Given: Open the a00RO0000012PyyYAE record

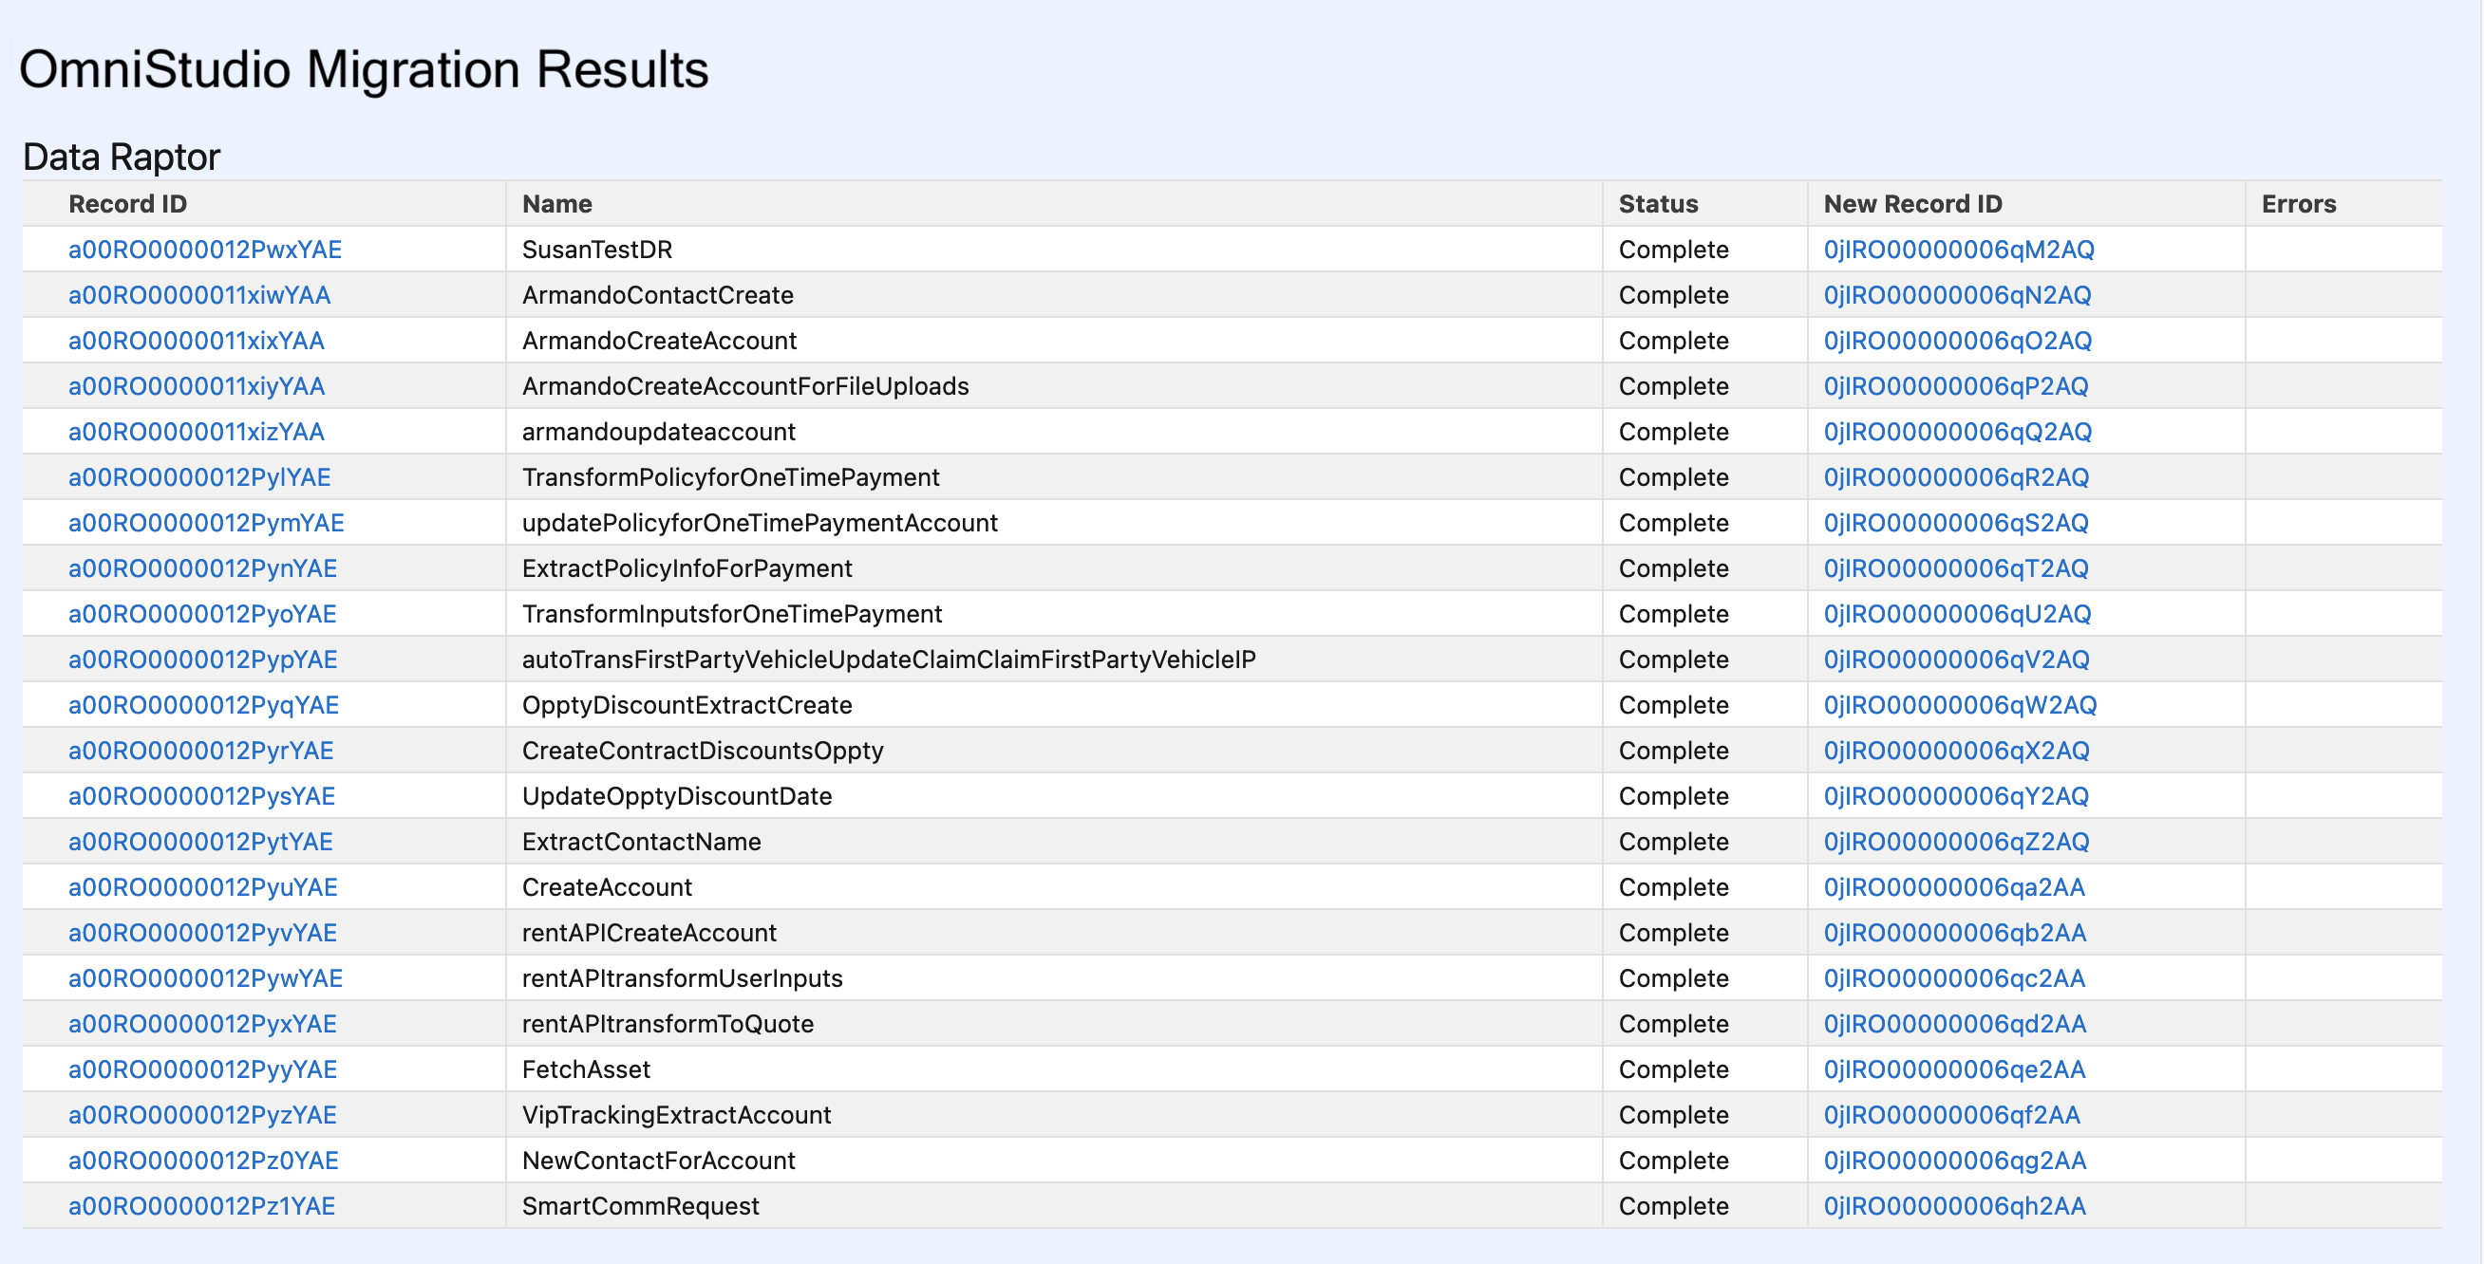Looking at the screenshot, I should (x=202, y=1069).
